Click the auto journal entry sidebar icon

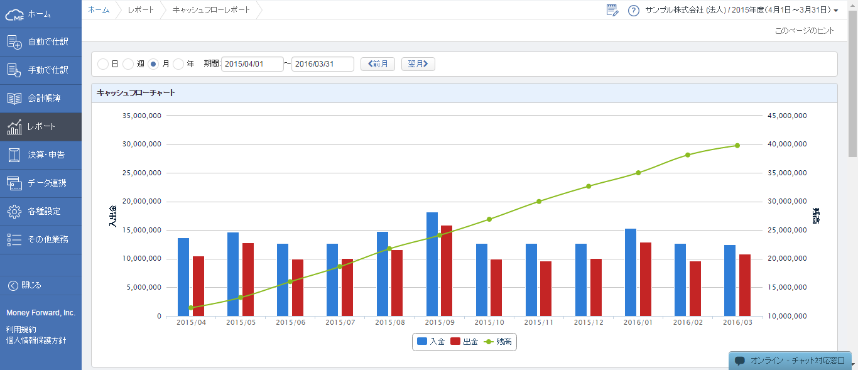click(x=14, y=42)
